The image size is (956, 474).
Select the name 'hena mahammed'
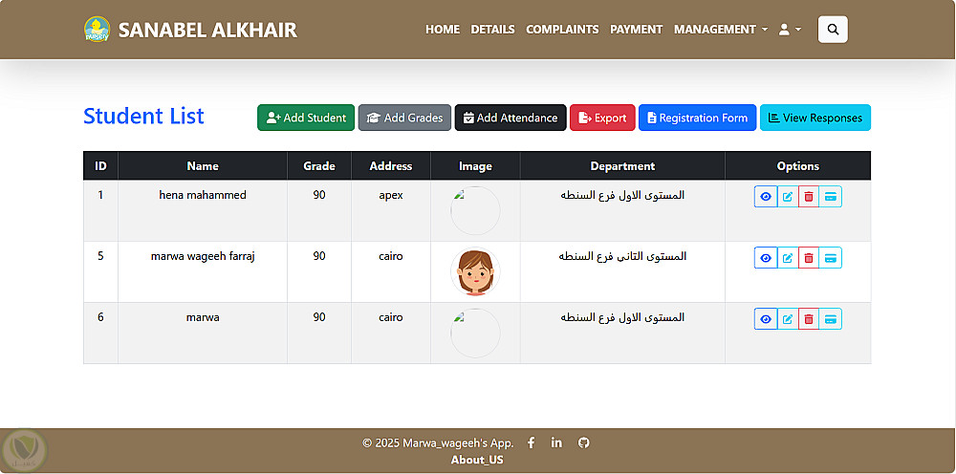point(203,195)
